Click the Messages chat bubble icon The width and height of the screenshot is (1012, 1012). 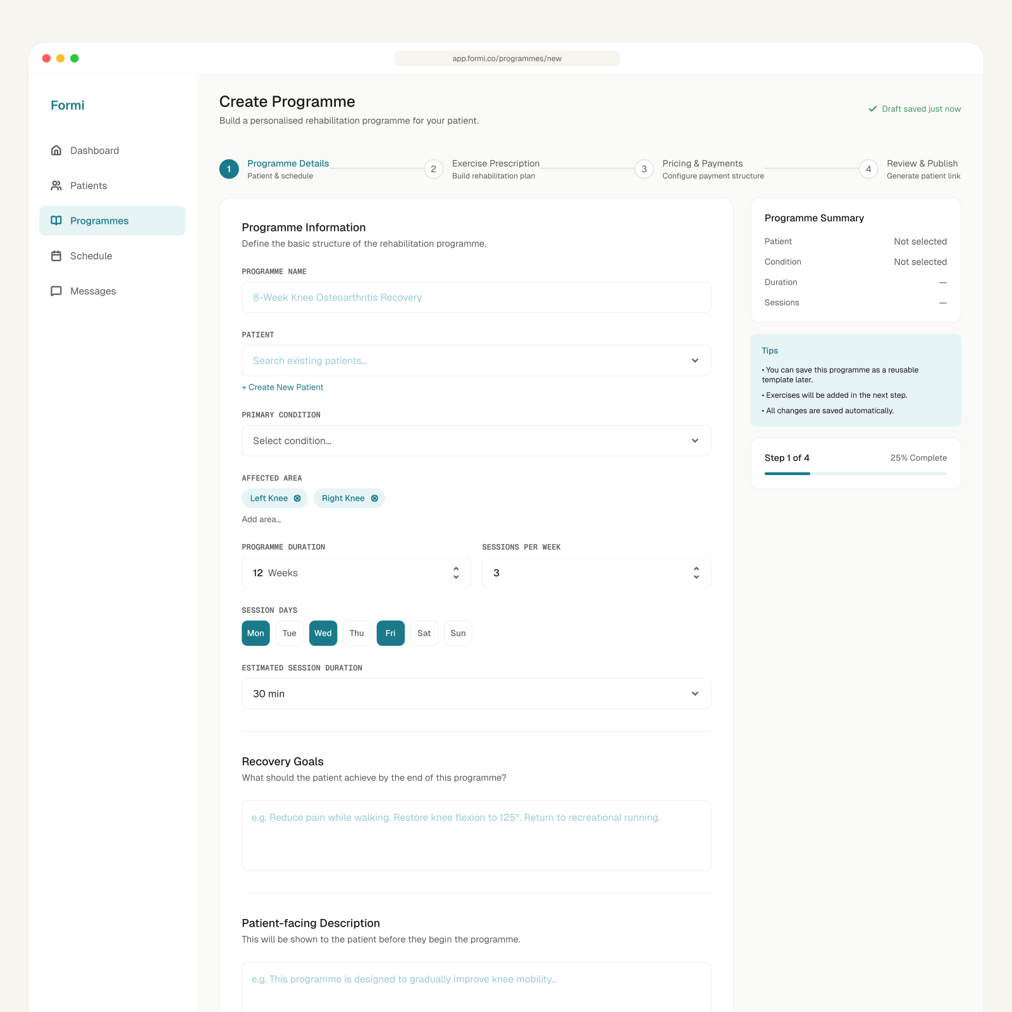56,291
